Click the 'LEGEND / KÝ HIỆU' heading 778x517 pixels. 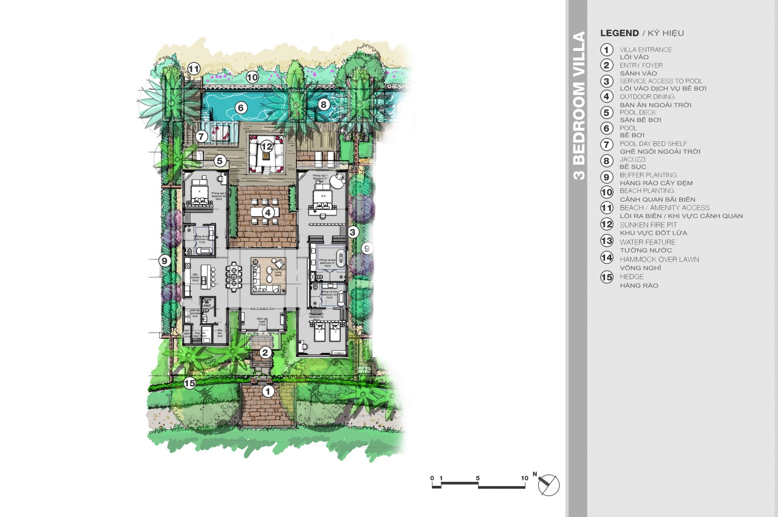(x=642, y=33)
